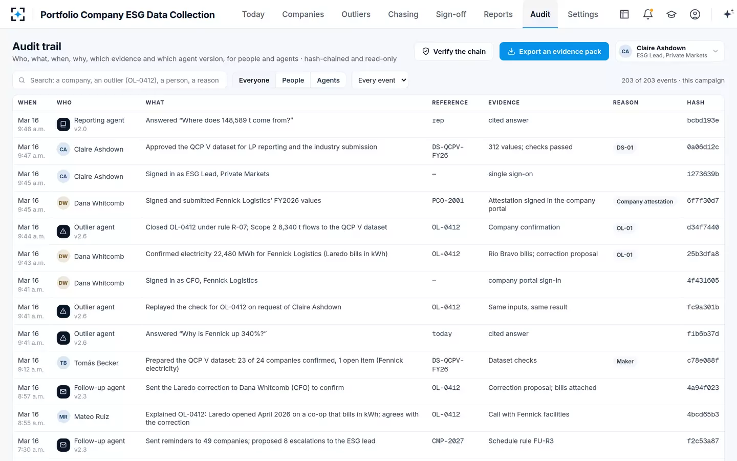
Task: Click hash f2c53a87
Action: coord(703,441)
